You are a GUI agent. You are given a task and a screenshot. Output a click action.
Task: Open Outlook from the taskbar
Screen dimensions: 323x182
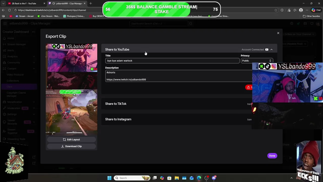point(192,178)
